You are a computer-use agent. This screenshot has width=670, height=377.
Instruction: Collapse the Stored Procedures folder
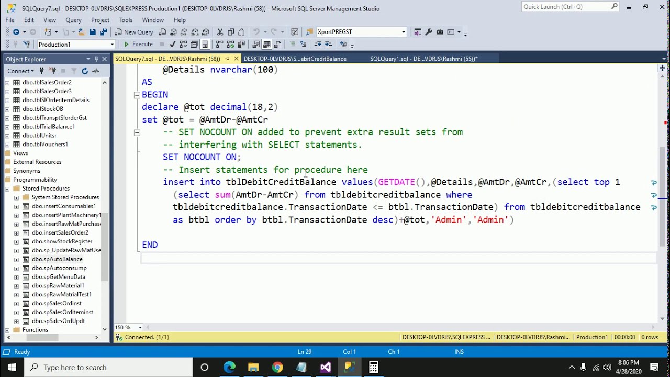tap(7, 188)
